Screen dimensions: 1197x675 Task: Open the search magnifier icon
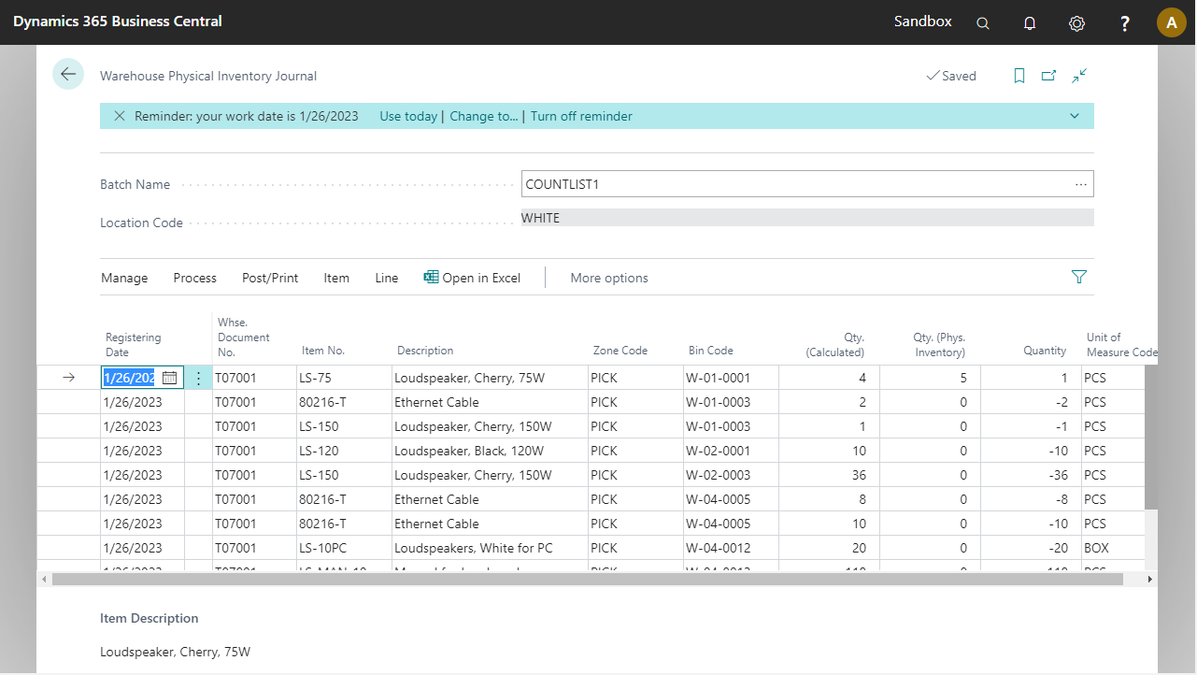(x=983, y=22)
